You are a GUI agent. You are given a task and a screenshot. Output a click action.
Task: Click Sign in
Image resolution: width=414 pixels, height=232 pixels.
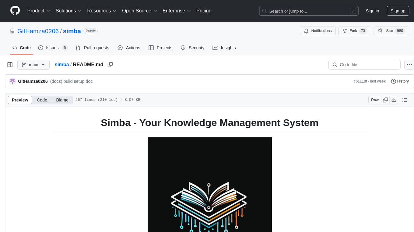[372, 11]
